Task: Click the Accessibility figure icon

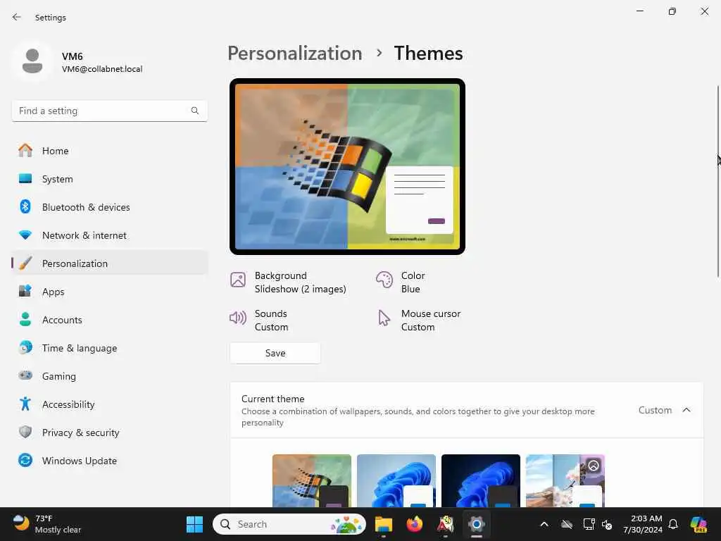Action: tap(25, 404)
